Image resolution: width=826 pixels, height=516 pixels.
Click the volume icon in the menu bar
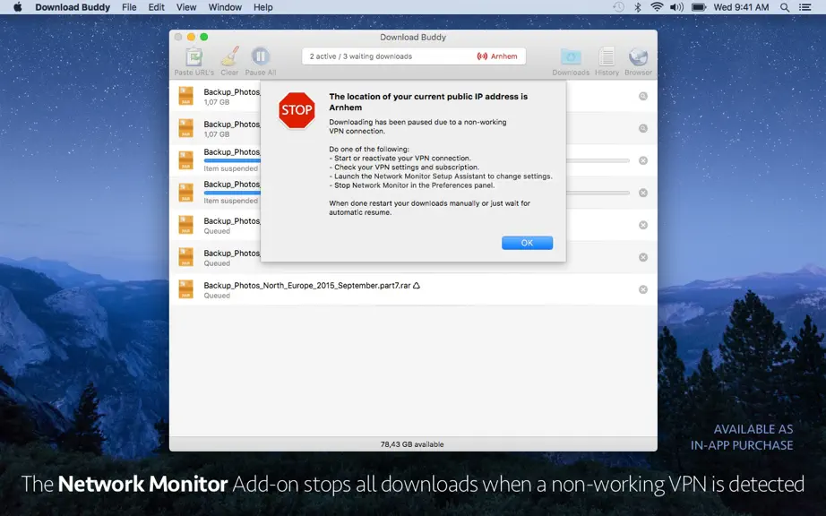click(x=676, y=7)
